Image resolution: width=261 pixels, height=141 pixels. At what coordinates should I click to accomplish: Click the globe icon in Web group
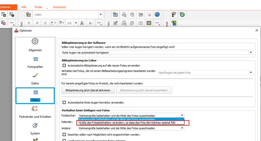tap(182, 14)
